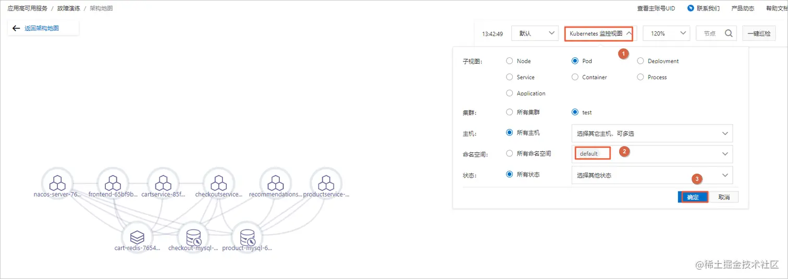Screen dimensions: 788x279
Task: Select the Node sub-view radio button
Action: tap(510, 60)
